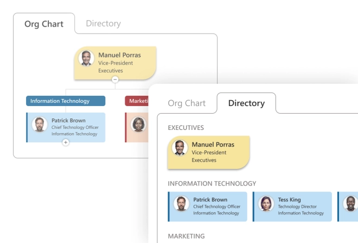Click Patrick Brown photo in org chart
358x243 pixels.
(40, 124)
